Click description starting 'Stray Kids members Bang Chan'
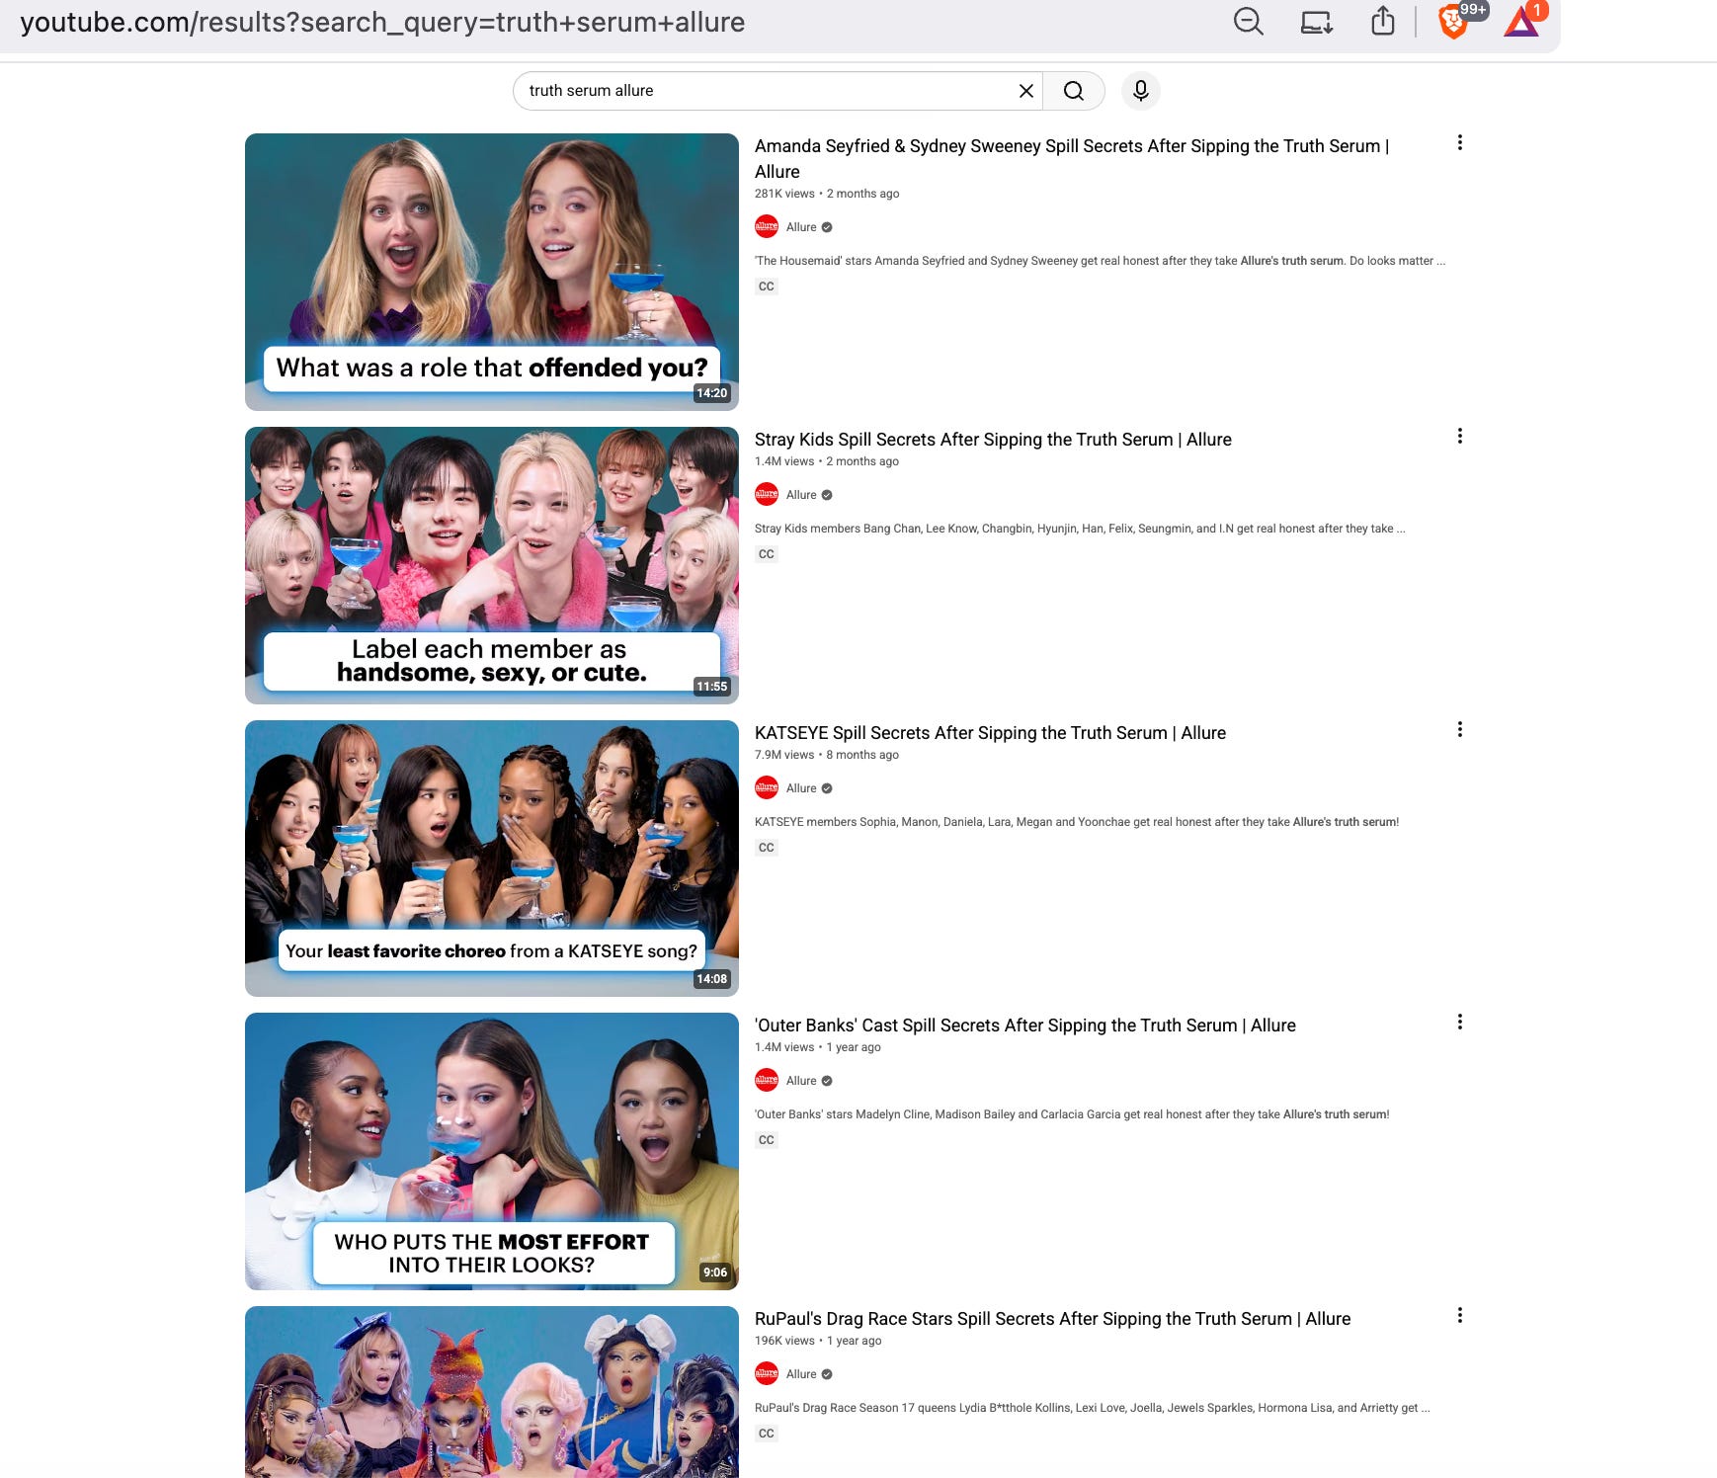The image size is (1717, 1478). 1080,529
